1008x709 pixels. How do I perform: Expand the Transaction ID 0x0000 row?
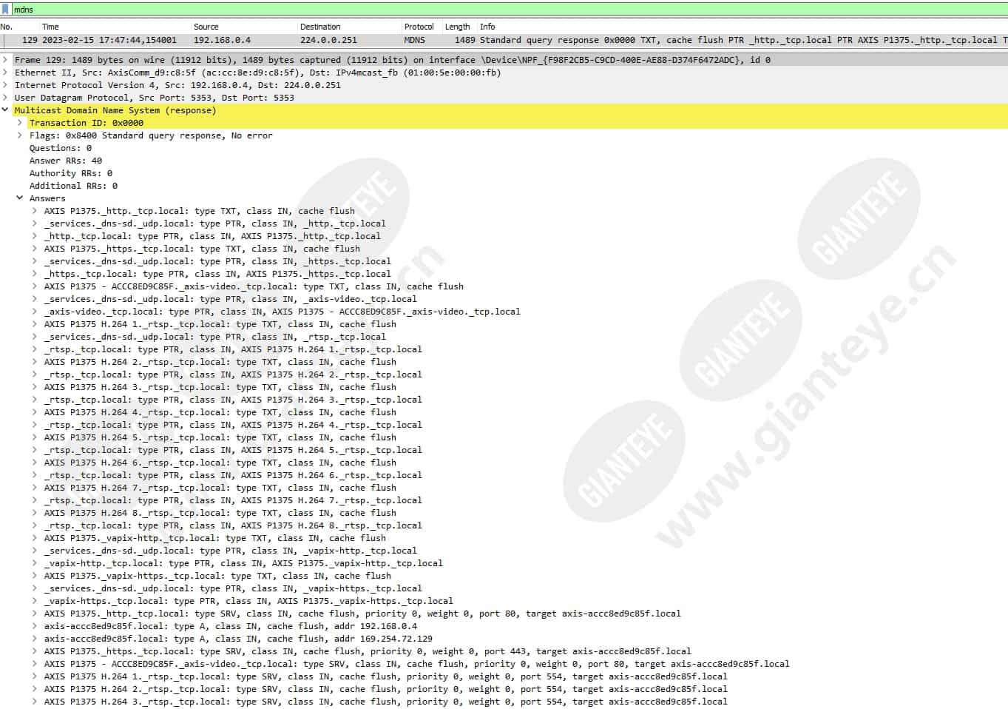click(20, 123)
